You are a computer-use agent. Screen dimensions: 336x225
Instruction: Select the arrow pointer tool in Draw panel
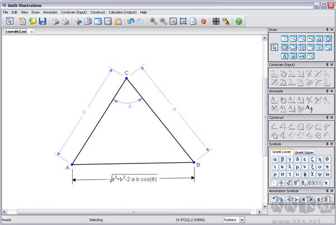274,47
